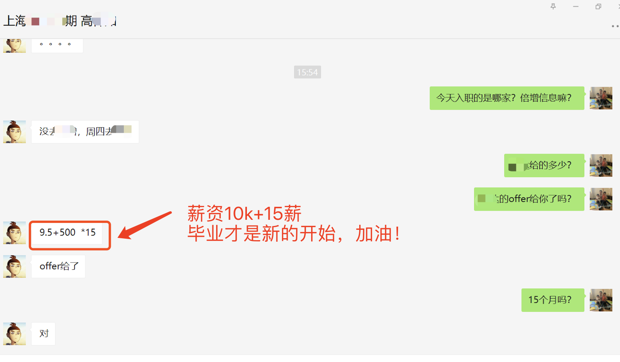Open contact avatar beside 'offer给了' message
The width and height of the screenshot is (620, 362).
15,266
